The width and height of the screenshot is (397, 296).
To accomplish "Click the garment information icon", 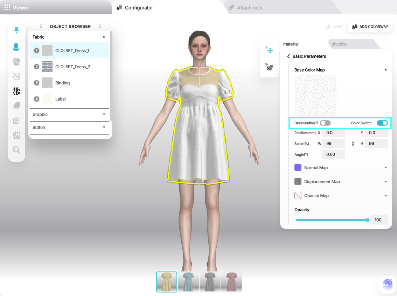I will [16, 135].
